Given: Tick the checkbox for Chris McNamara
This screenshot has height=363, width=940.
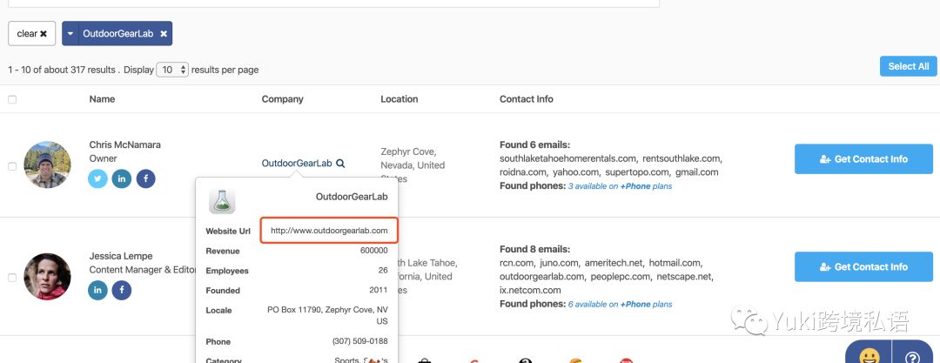Looking at the screenshot, I should pos(12,166).
